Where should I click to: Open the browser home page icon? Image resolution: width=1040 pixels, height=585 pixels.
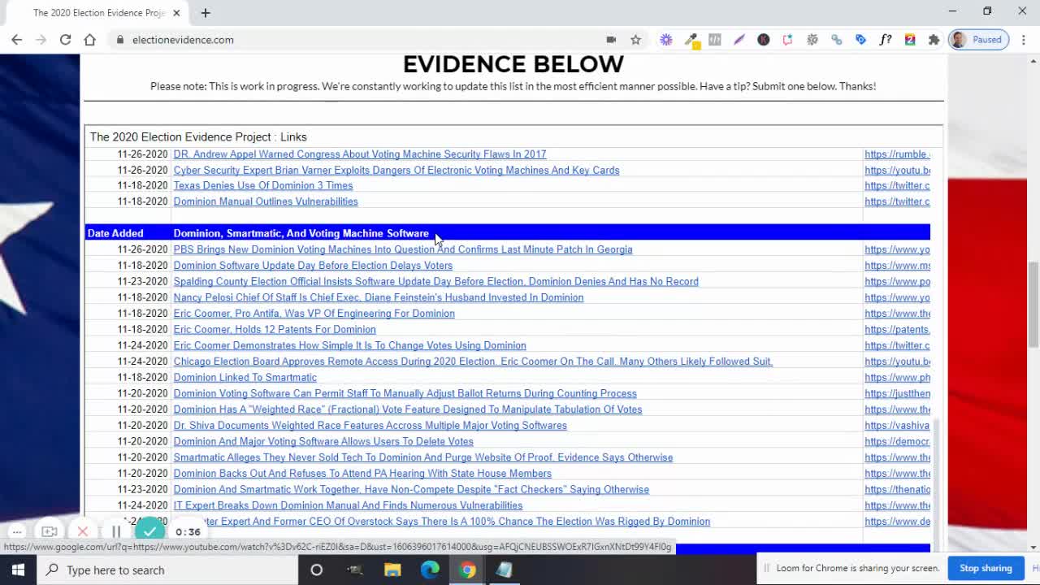pyautogui.click(x=89, y=39)
